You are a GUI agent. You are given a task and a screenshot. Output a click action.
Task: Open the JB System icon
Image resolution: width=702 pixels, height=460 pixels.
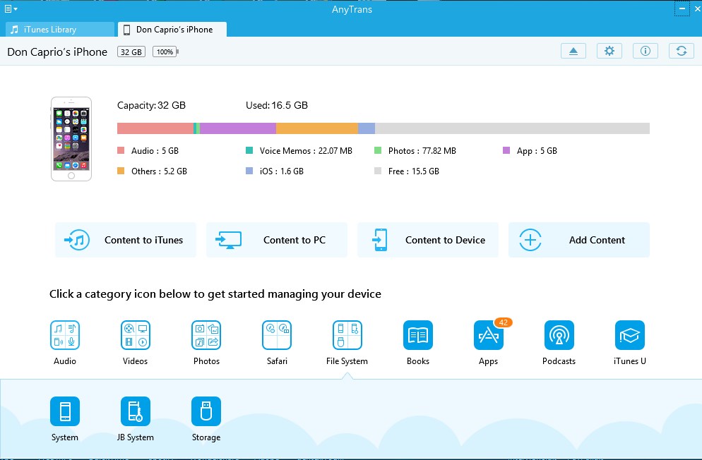click(x=135, y=411)
